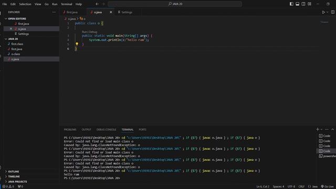Click the class o breadcrumb symbol
The height and width of the screenshot is (189, 336).
coord(83,19)
